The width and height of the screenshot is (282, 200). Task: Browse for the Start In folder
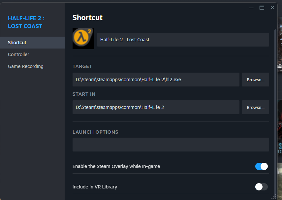(x=256, y=108)
